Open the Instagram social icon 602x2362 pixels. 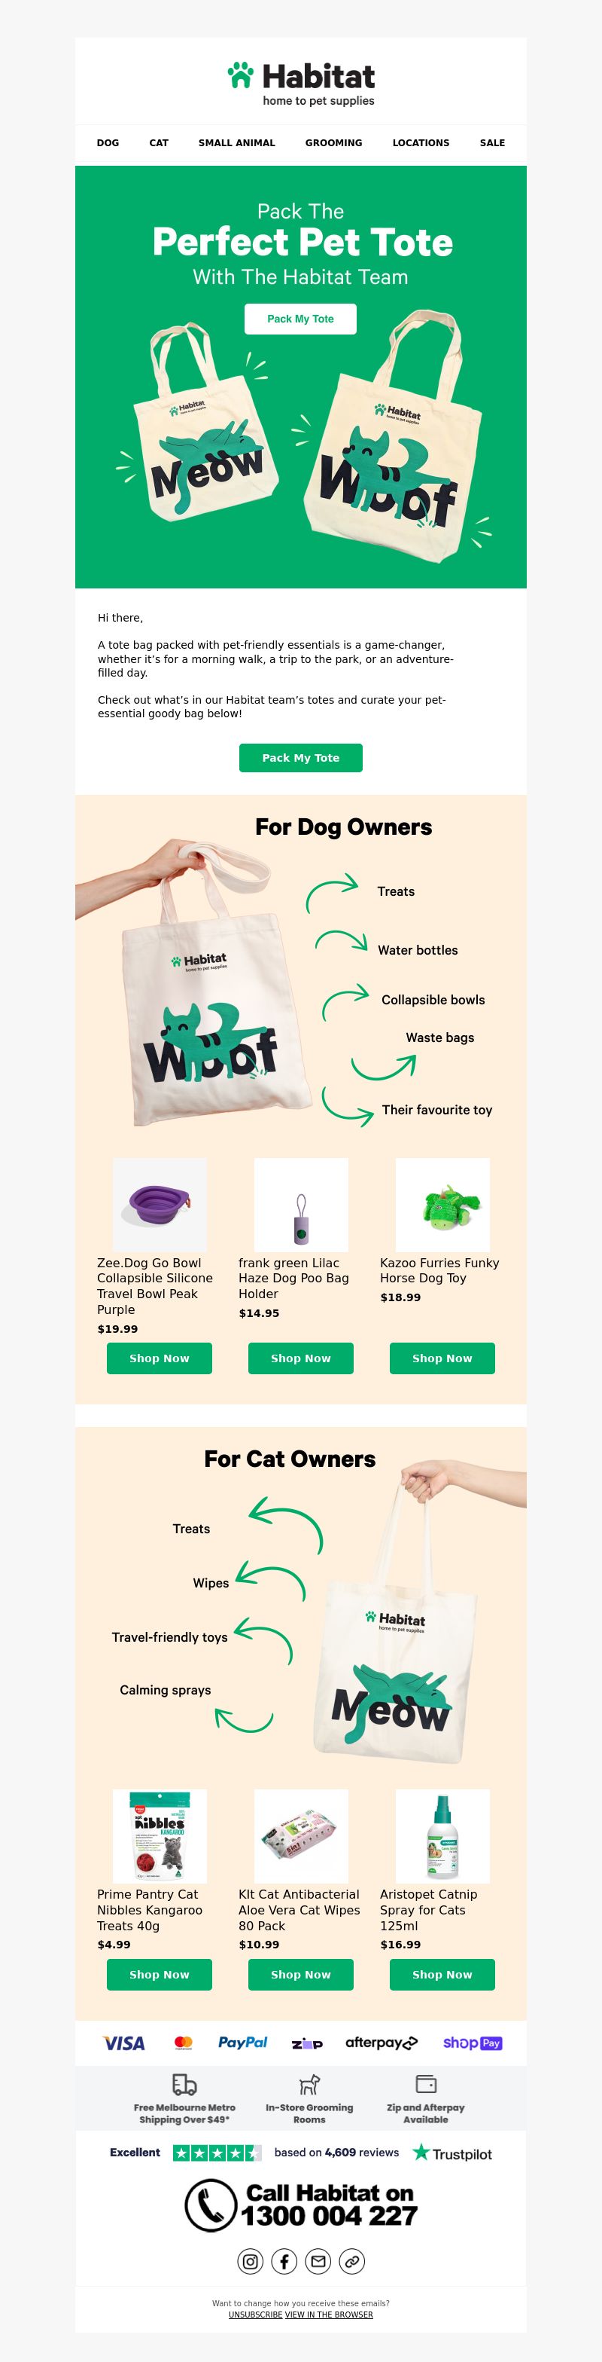click(x=250, y=2261)
